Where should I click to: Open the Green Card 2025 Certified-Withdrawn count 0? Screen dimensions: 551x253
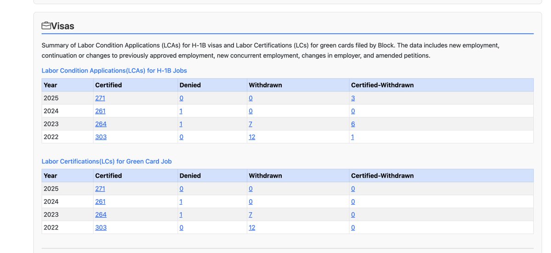coord(353,189)
